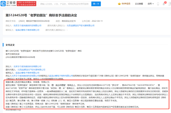
Task: Open 临溪必要电子商务 link inside the body paragraph
Action: (61, 76)
